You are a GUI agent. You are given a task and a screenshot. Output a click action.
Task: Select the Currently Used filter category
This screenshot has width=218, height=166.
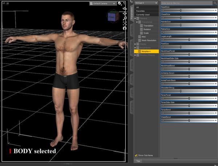146,15
